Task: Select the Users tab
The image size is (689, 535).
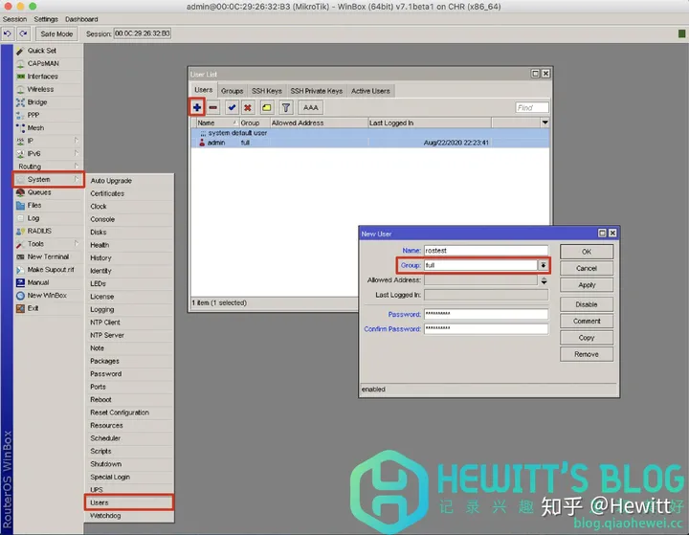Action: point(204,90)
